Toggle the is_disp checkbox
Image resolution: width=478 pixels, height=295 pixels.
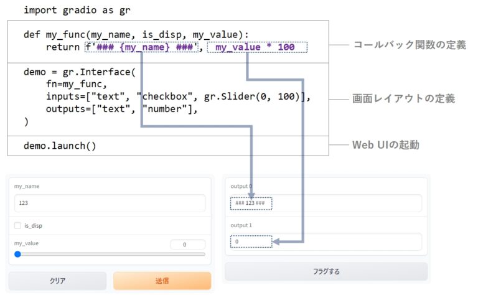coord(18,226)
